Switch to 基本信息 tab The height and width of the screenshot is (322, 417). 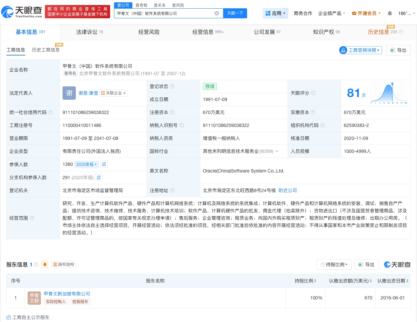click(30, 32)
